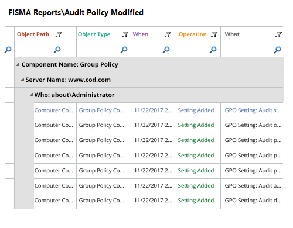Click the blue Computer Co... link in first row
293x228 pixels.
(53, 110)
